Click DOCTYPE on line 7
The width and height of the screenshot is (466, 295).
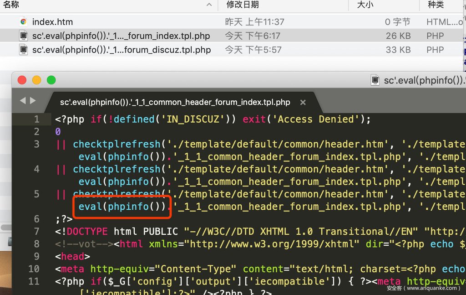point(87,231)
